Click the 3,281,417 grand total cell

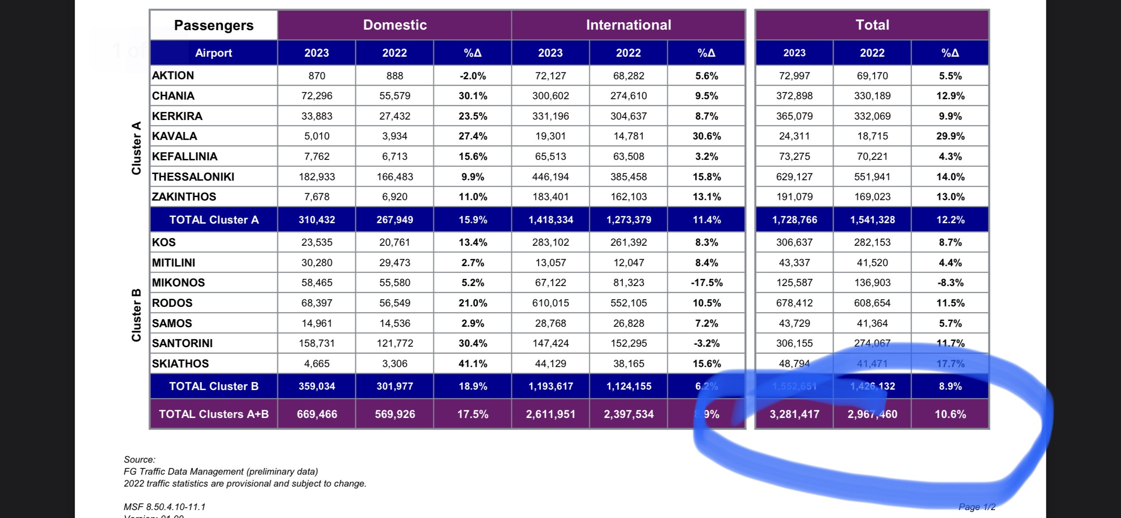[x=794, y=414]
